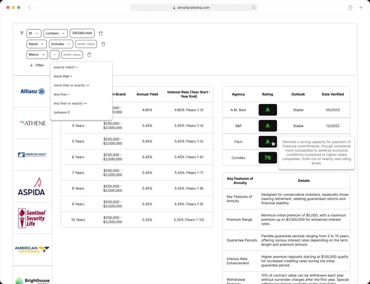Click the filter funnel icon
370x284 pixels.
click(x=21, y=33)
